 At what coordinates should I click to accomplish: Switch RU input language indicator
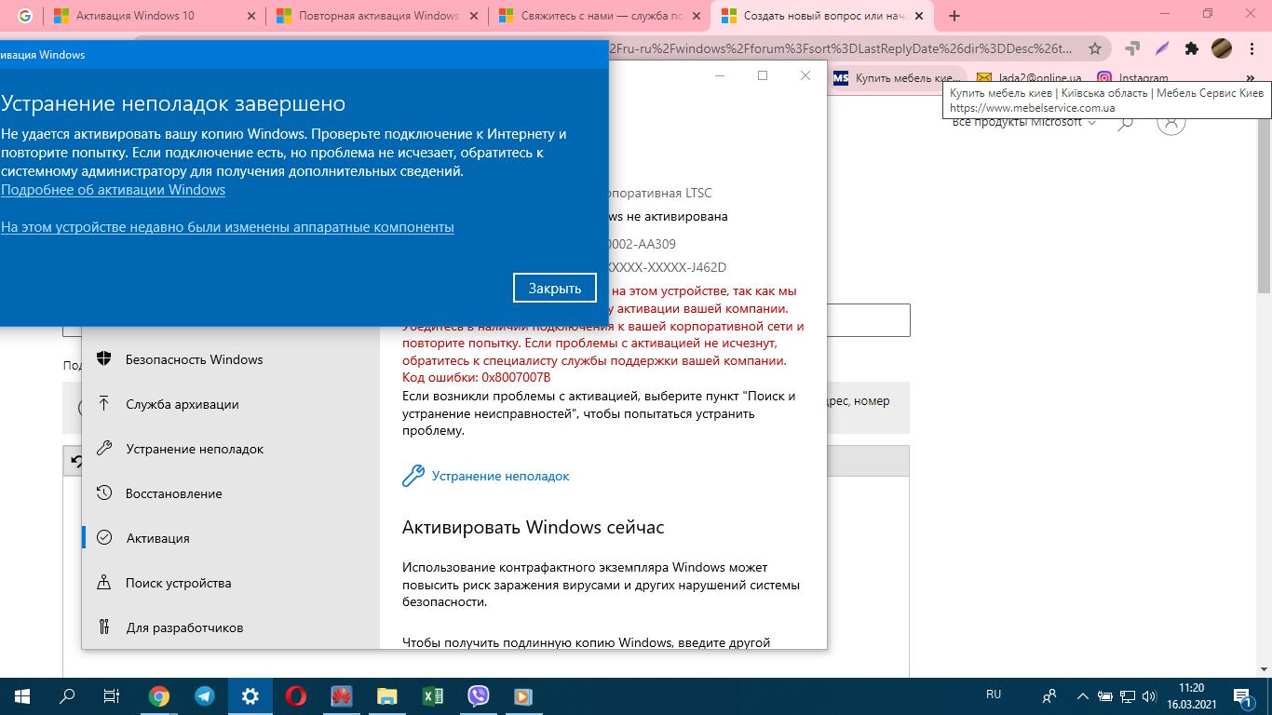pyautogui.click(x=994, y=695)
